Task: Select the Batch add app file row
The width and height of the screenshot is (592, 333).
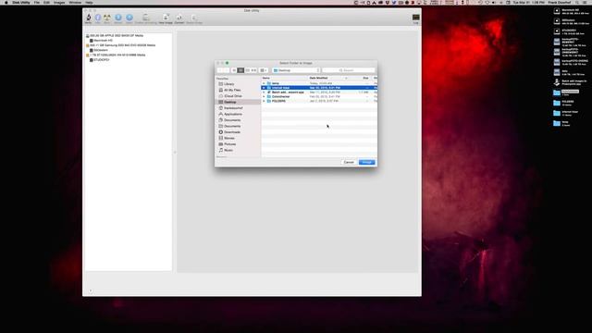Action: [x=319, y=92]
